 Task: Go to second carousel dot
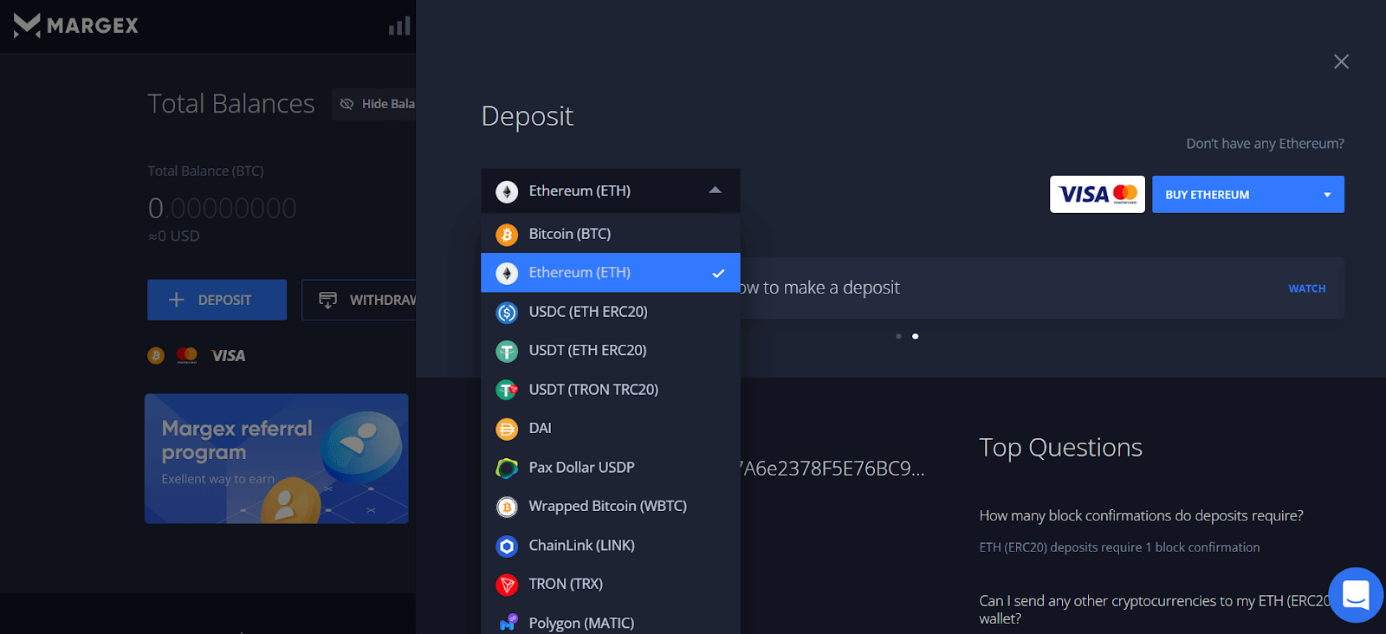pos(915,336)
